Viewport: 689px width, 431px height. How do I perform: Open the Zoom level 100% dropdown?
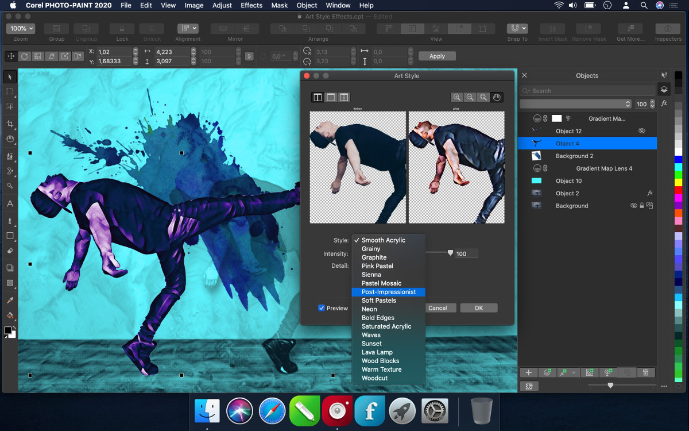21,28
